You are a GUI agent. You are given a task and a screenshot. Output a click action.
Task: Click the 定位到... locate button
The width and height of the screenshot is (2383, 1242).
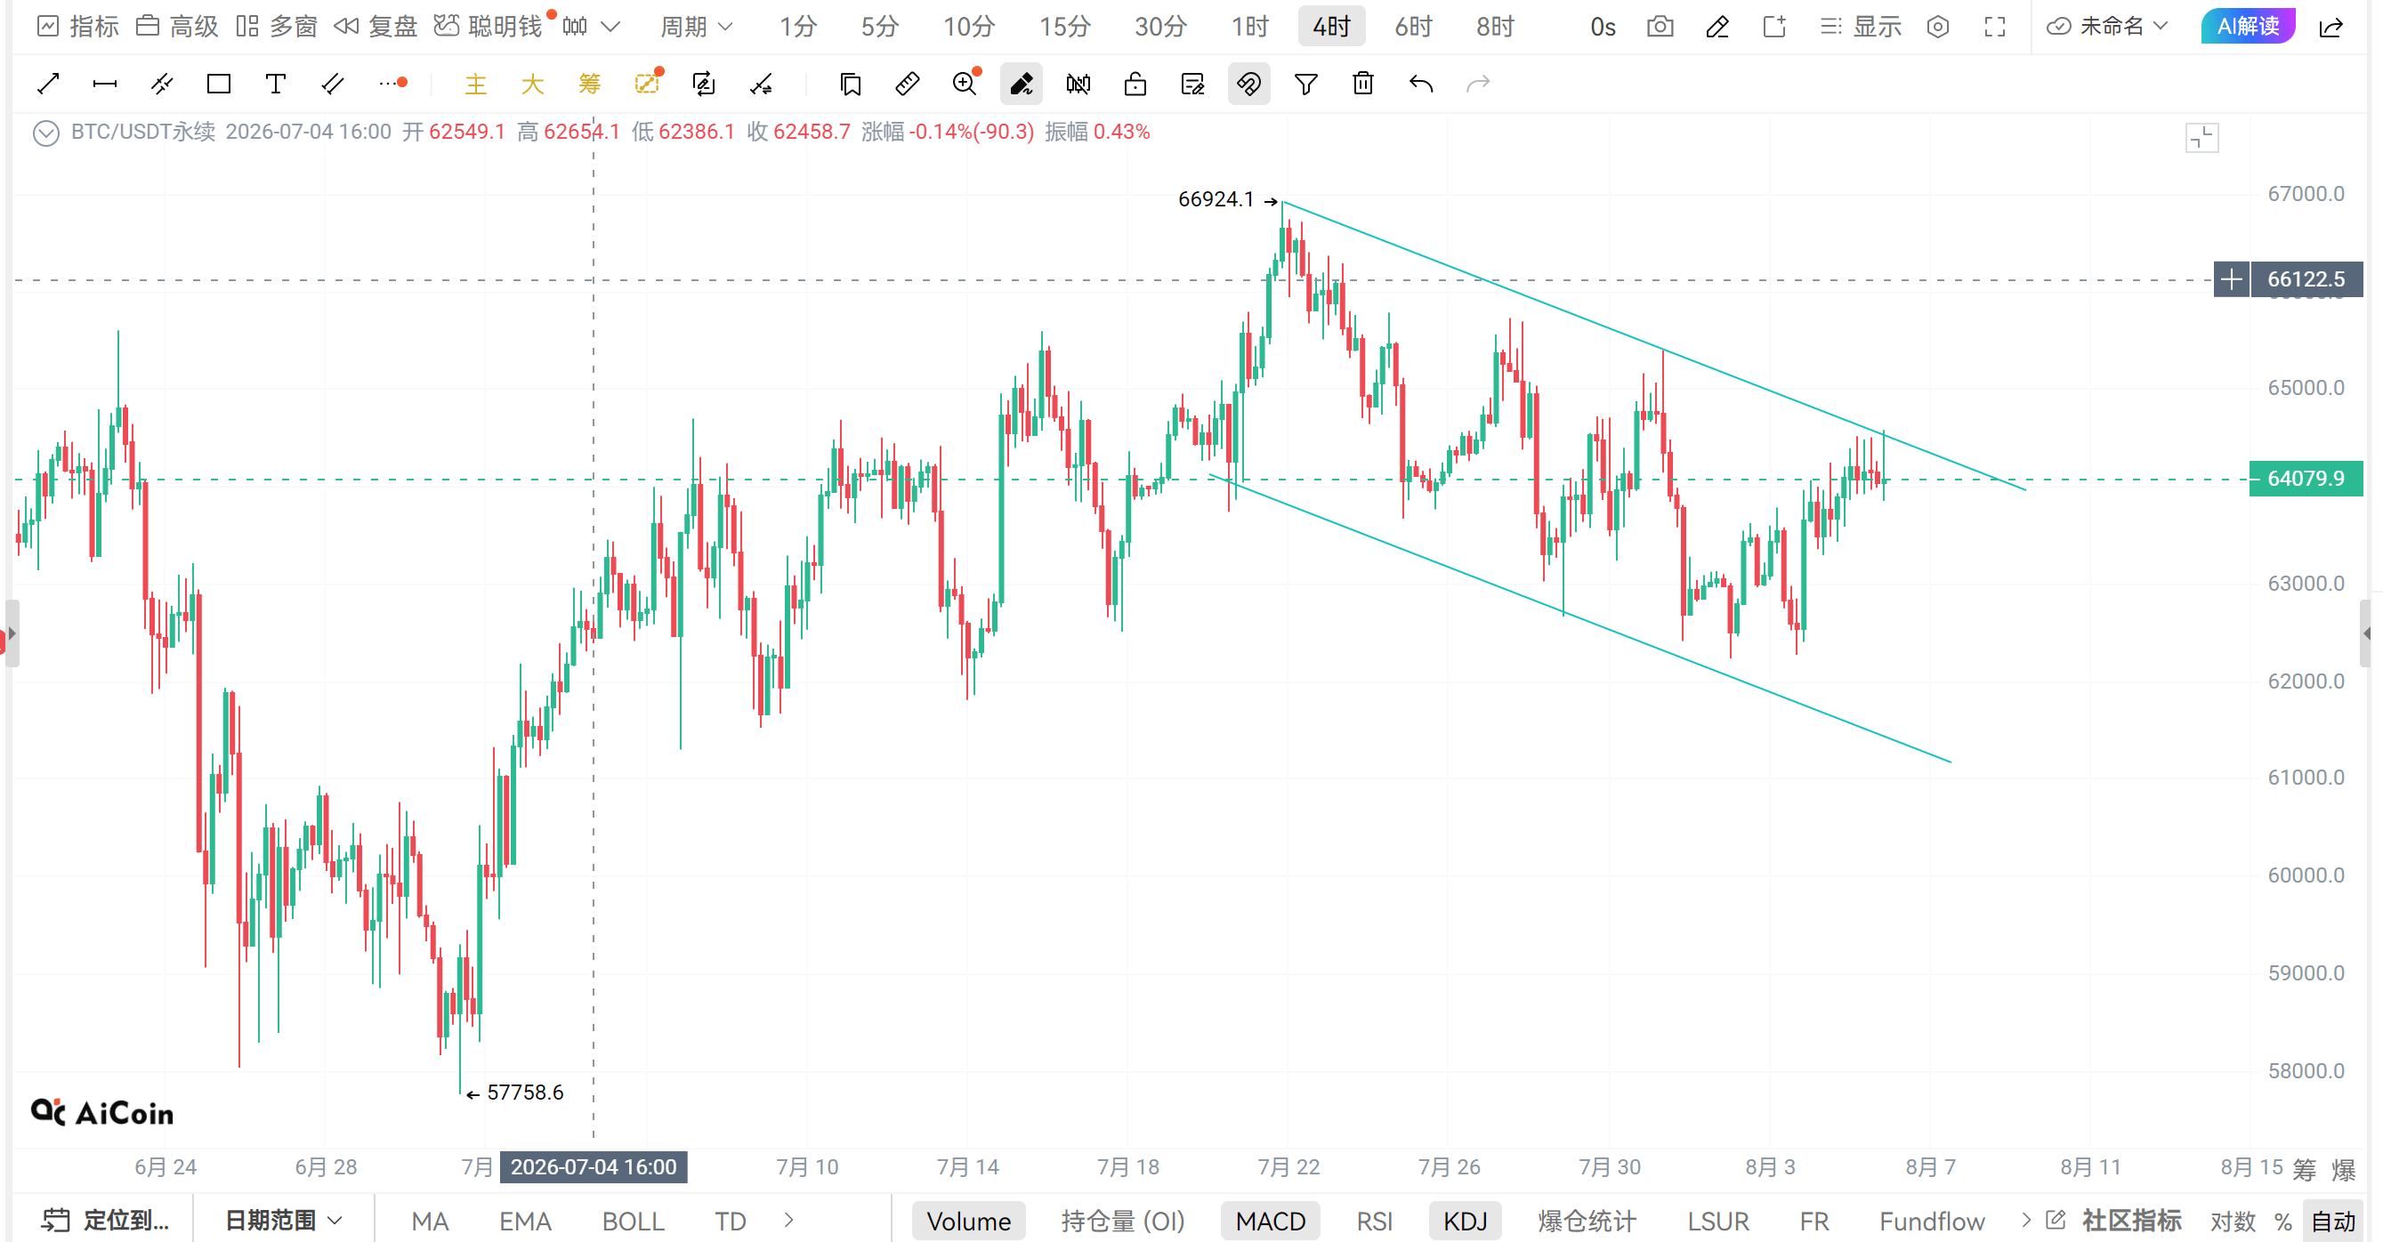(x=104, y=1220)
